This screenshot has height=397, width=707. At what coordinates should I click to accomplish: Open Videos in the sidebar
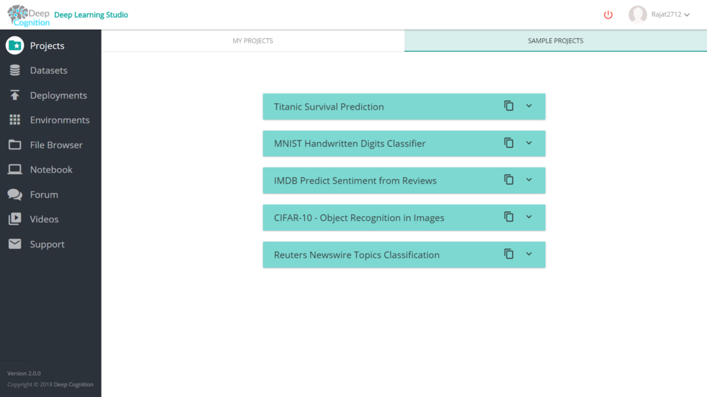pos(51,219)
